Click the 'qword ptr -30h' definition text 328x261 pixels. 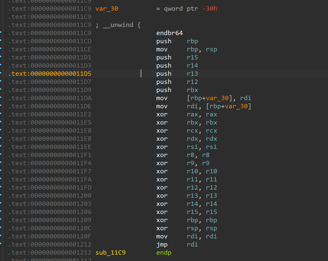click(x=190, y=9)
